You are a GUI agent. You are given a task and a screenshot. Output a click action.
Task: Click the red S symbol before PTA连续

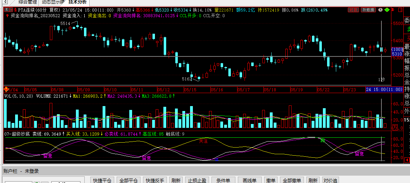point(15,10)
